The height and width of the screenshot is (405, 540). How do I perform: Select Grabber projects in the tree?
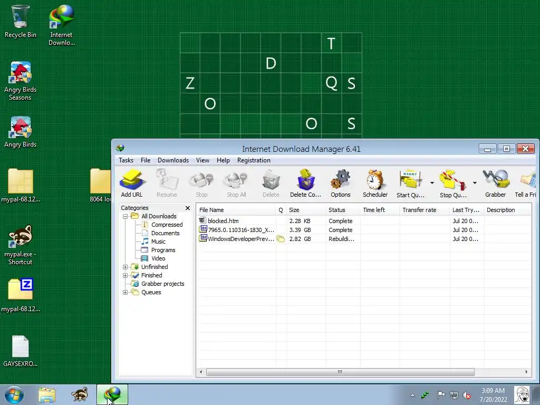coord(158,284)
